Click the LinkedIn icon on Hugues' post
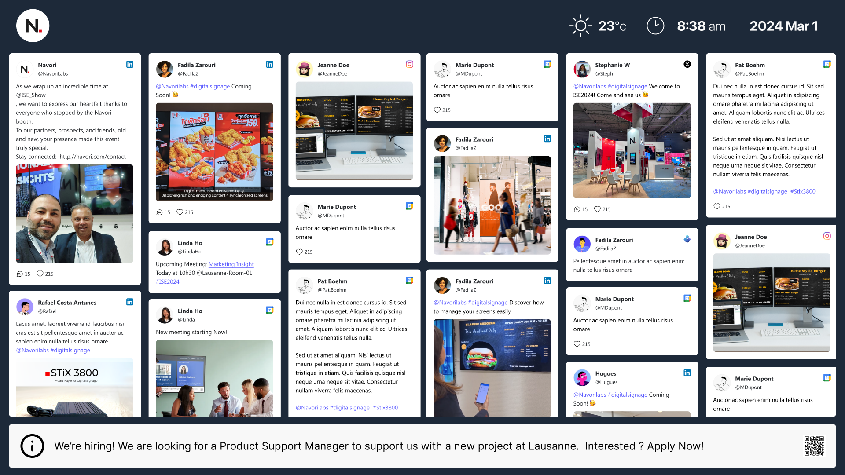 point(687,373)
